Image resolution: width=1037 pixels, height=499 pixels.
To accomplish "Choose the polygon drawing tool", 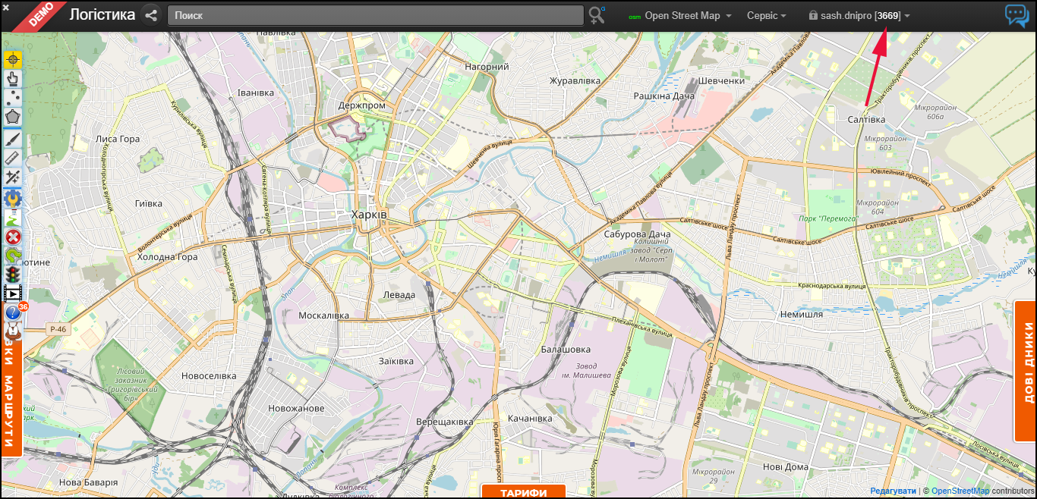I will [x=13, y=118].
